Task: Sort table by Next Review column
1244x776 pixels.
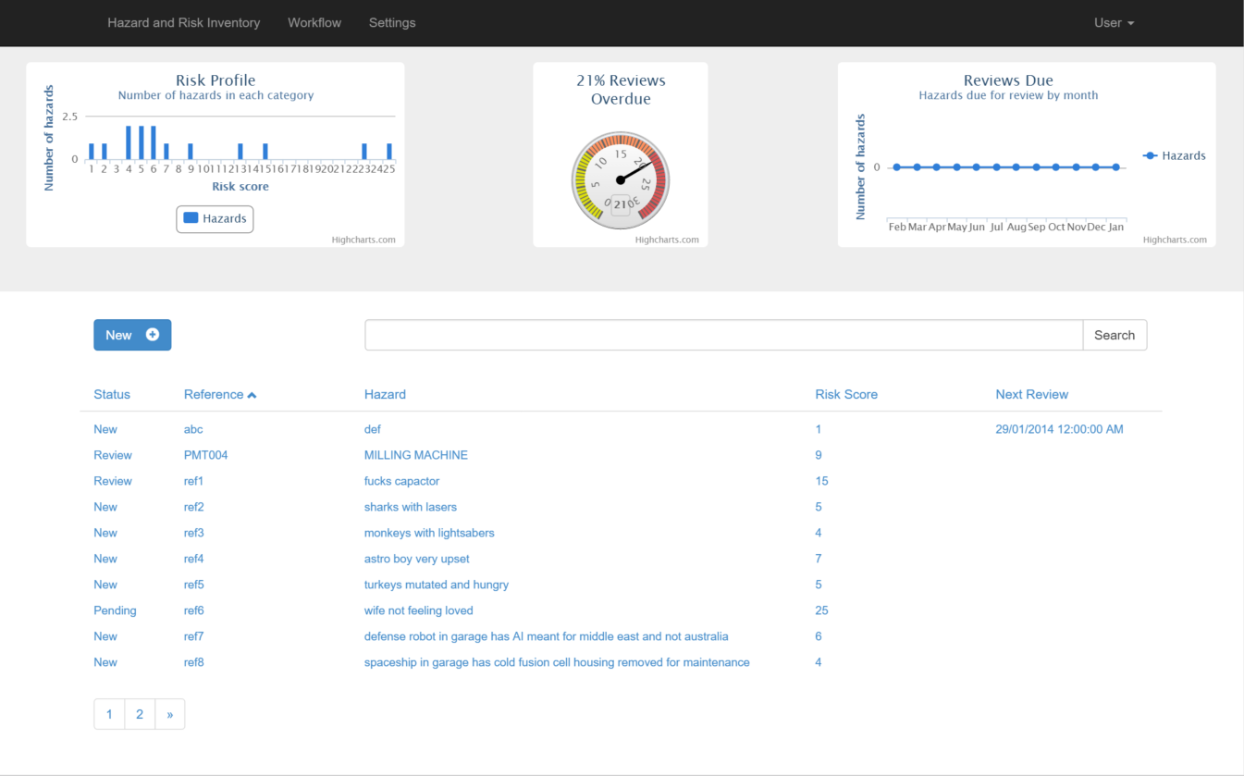Action: click(x=1031, y=394)
